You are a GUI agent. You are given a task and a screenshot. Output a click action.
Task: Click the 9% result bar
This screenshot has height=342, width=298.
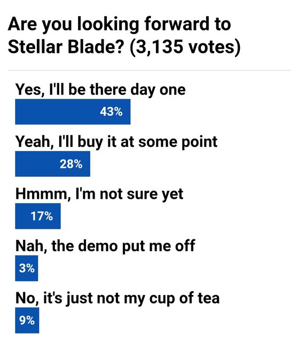tap(27, 320)
